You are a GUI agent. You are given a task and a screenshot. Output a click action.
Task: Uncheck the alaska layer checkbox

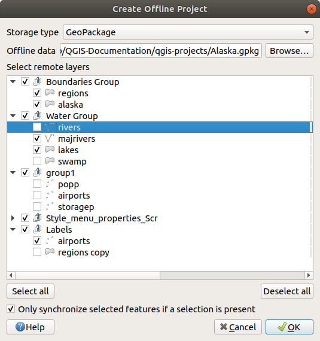coord(37,104)
